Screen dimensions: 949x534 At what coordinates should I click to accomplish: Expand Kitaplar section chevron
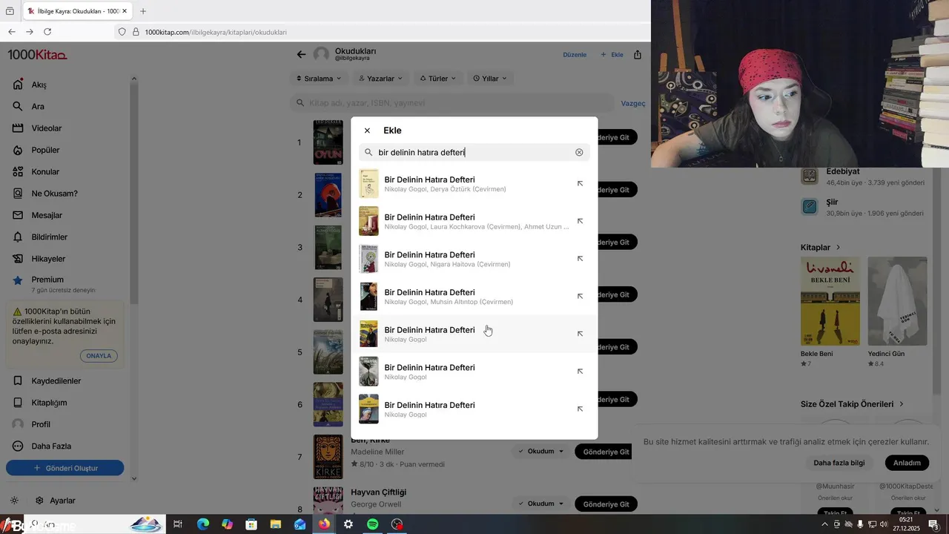click(838, 247)
